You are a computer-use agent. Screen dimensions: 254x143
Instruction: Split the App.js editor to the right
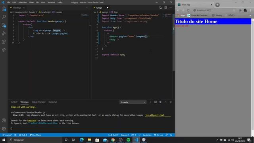click(165, 8)
